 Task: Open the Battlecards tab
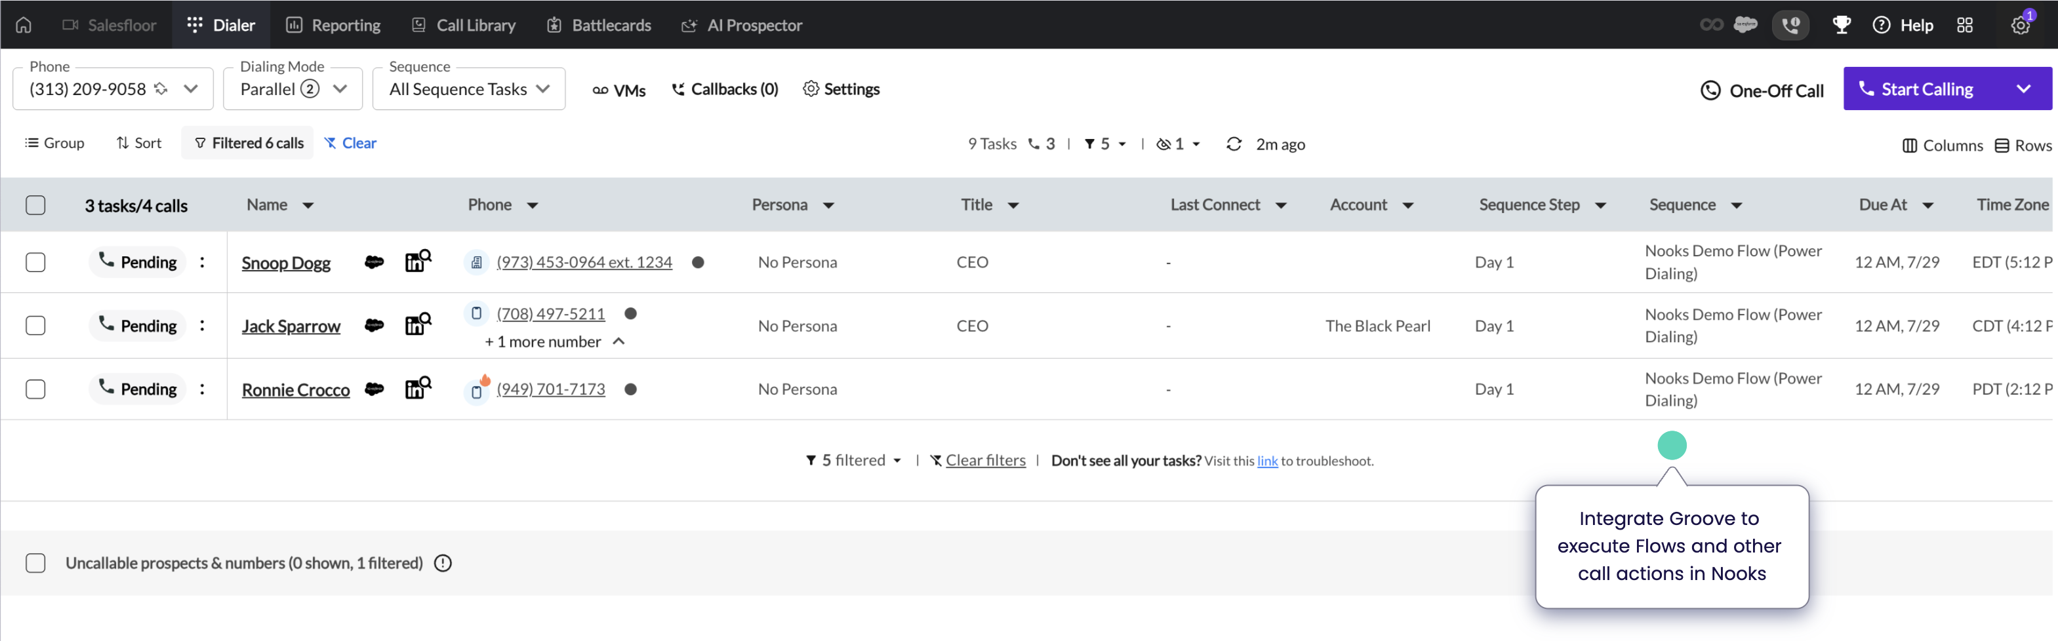(599, 25)
